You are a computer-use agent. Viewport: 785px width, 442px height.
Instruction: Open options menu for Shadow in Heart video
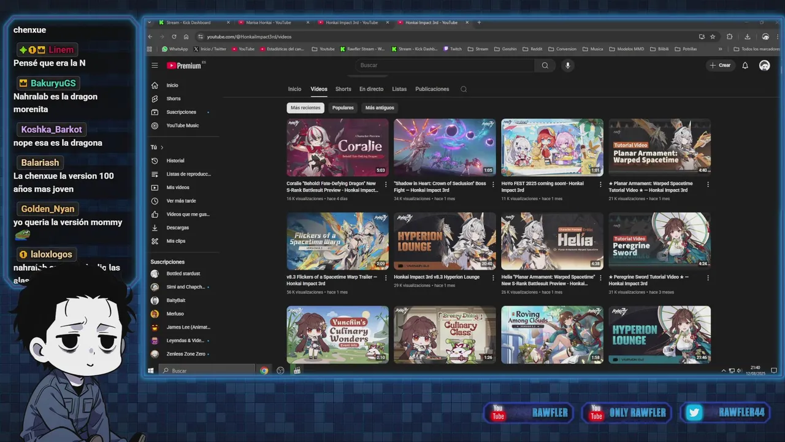(x=493, y=184)
